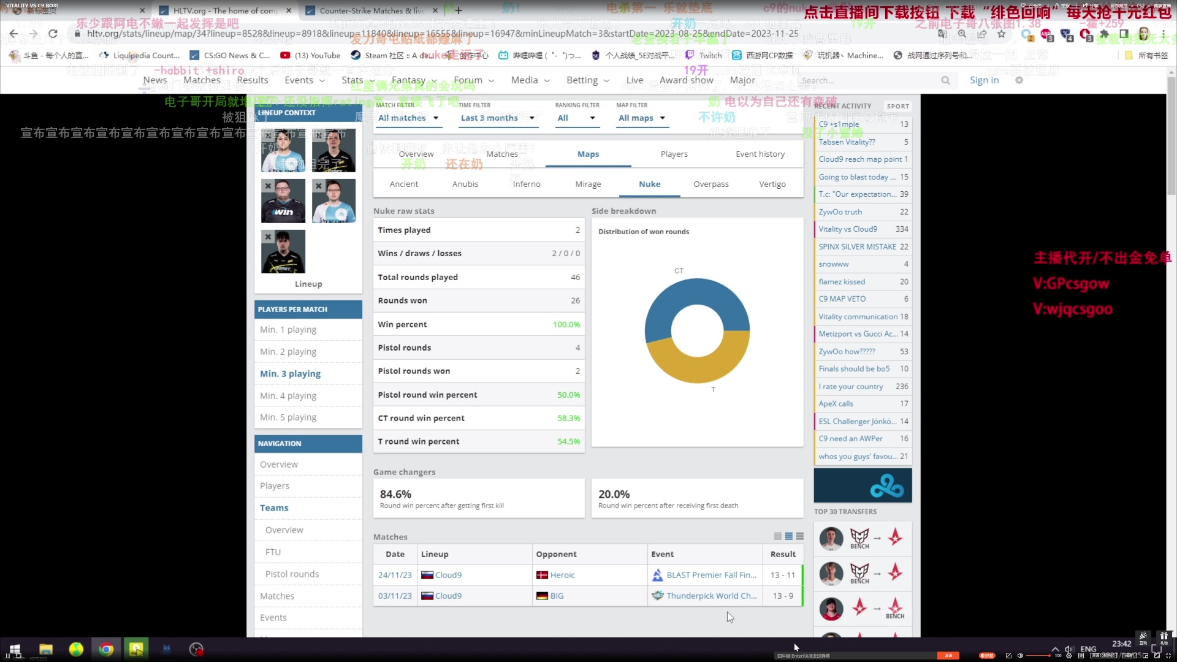The image size is (1177, 662).
Task: Click the danmaku chat input in player bar
Action: pyautogui.click(x=855, y=655)
